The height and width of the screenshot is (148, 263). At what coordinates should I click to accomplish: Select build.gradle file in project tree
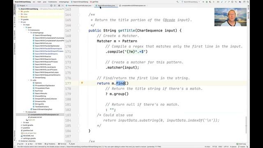[x=28, y=125]
